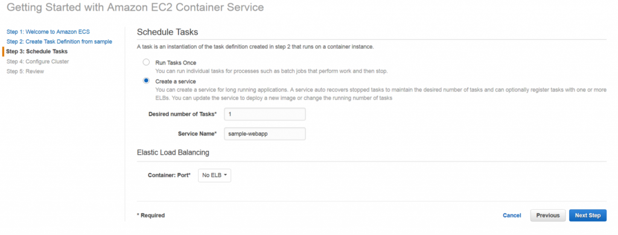Click the Schedule Tasks section heading
618x235 pixels.
(x=167, y=32)
